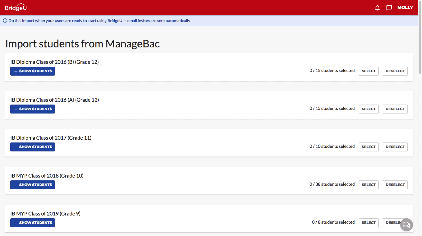Image resolution: width=422 pixels, height=236 pixels.
Task: Show students for IB Diploma 2016 (A)
Action: pos(33,109)
